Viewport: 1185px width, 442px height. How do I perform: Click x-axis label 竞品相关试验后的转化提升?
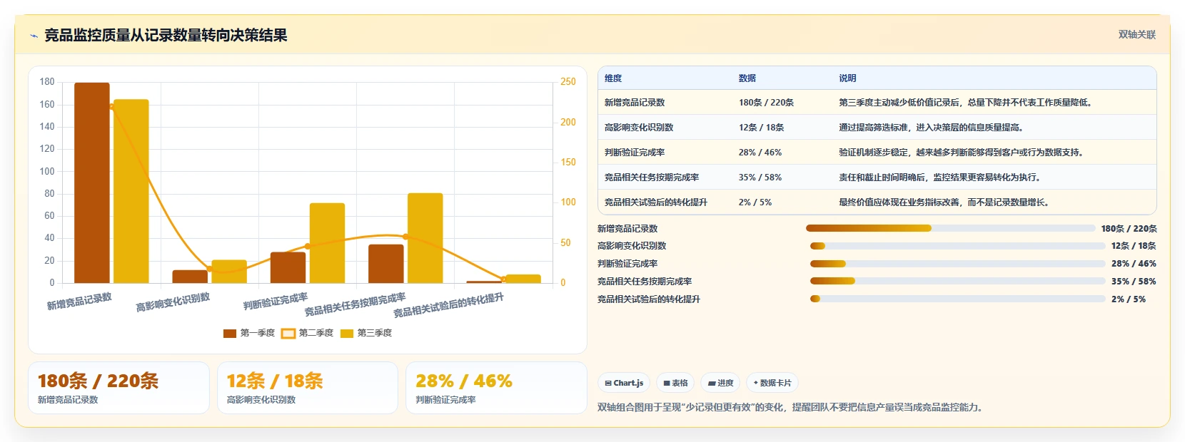tap(449, 305)
